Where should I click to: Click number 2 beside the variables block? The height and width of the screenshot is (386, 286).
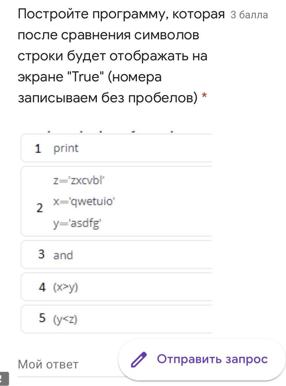pyautogui.click(x=40, y=208)
